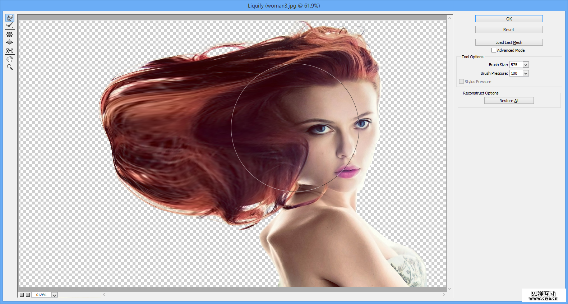The height and width of the screenshot is (304, 568).
Task: Select the Push Left tool
Action: click(10, 50)
